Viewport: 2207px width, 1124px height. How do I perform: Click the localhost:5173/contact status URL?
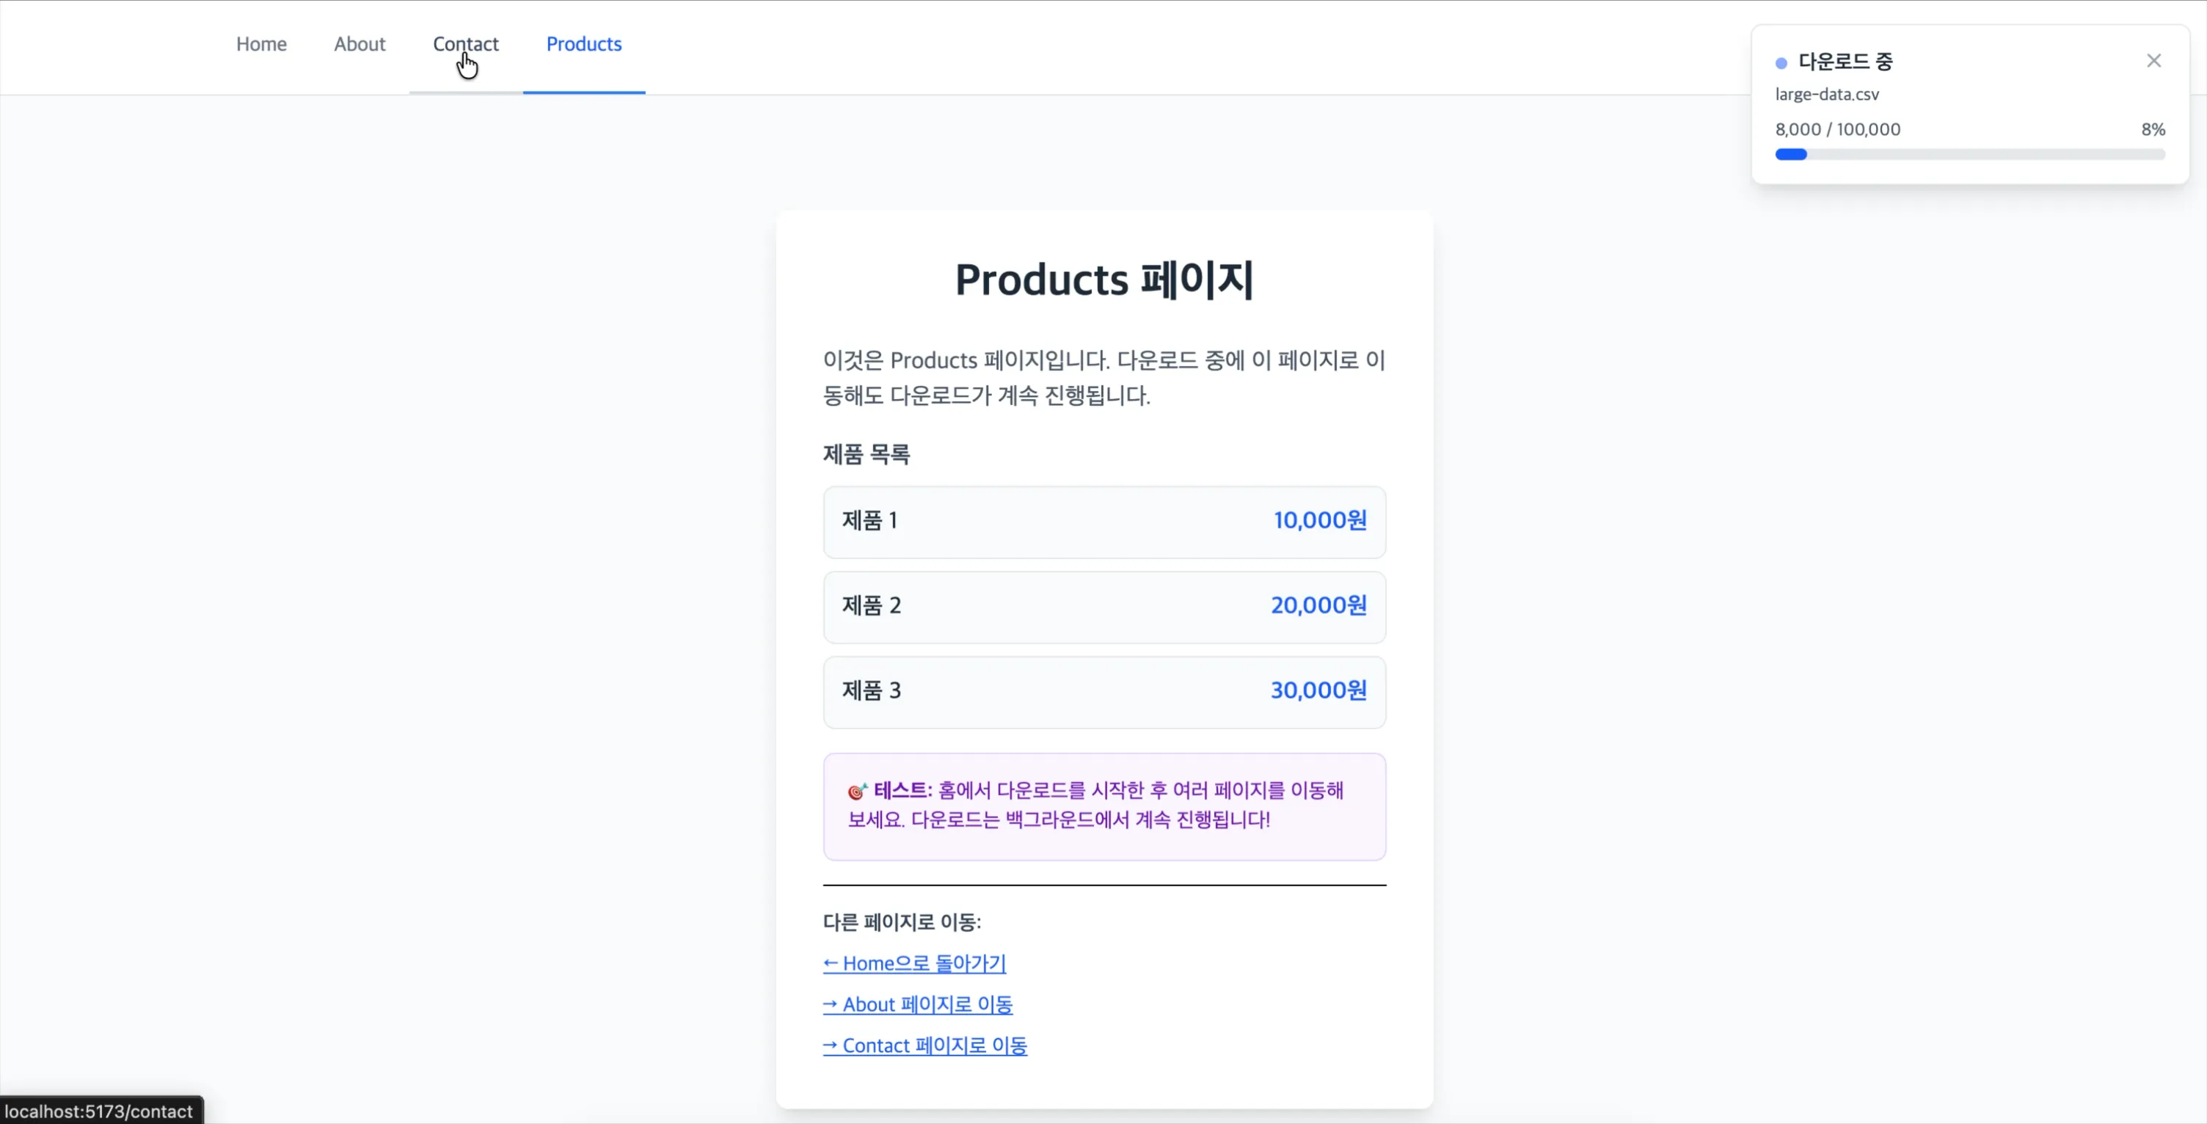click(x=98, y=1111)
